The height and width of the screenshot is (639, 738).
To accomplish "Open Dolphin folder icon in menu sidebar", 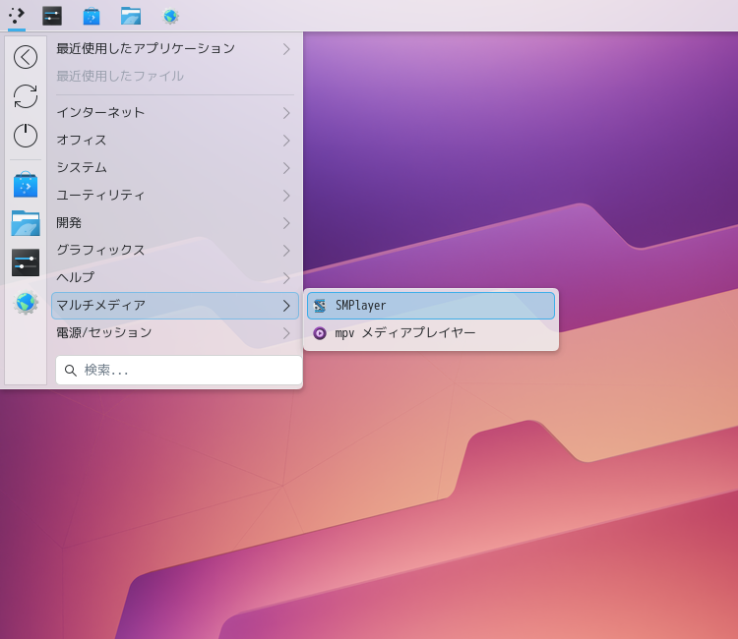I will 26,223.
